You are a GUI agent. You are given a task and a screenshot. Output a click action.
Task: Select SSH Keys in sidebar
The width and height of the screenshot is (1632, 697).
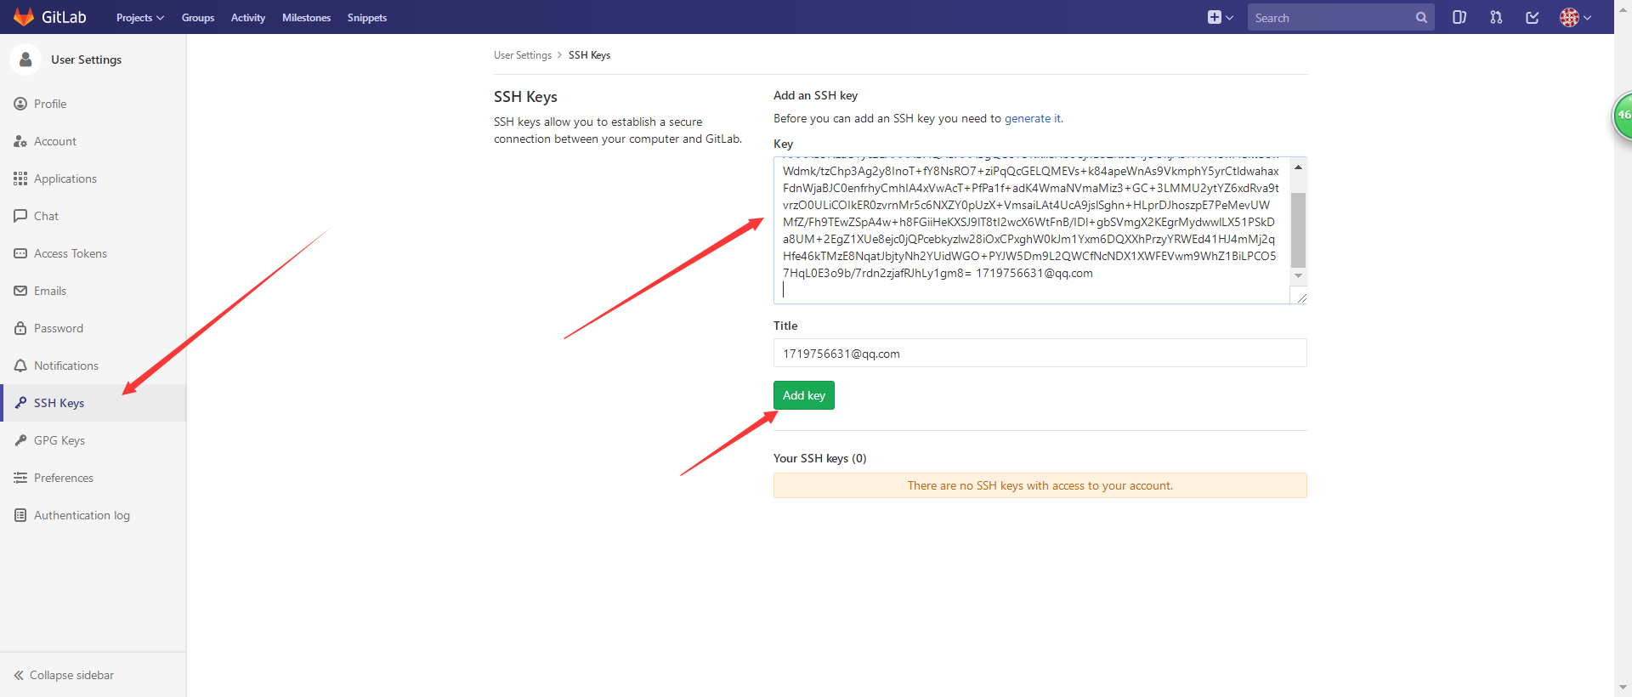click(x=93, y=403)
